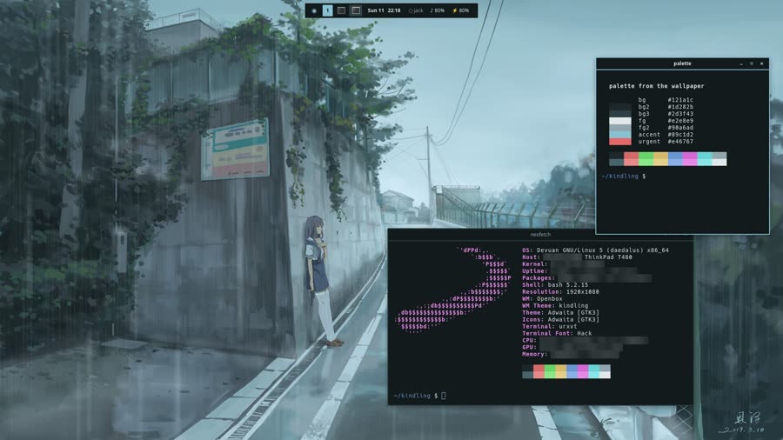Click the Uptime label in neofetch
Image resolution: width=783 pixels, height=440 pixels.
[x=534, y=271]
